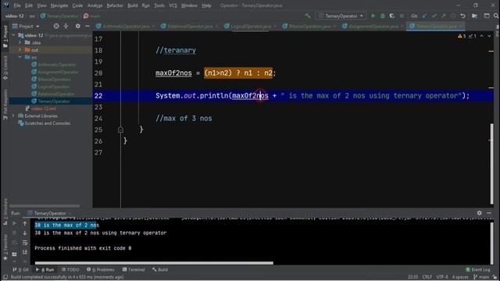This screenshot has width=500, height=281.
Task: Collapse the video-12 root folder
Action: pos(13,35)
